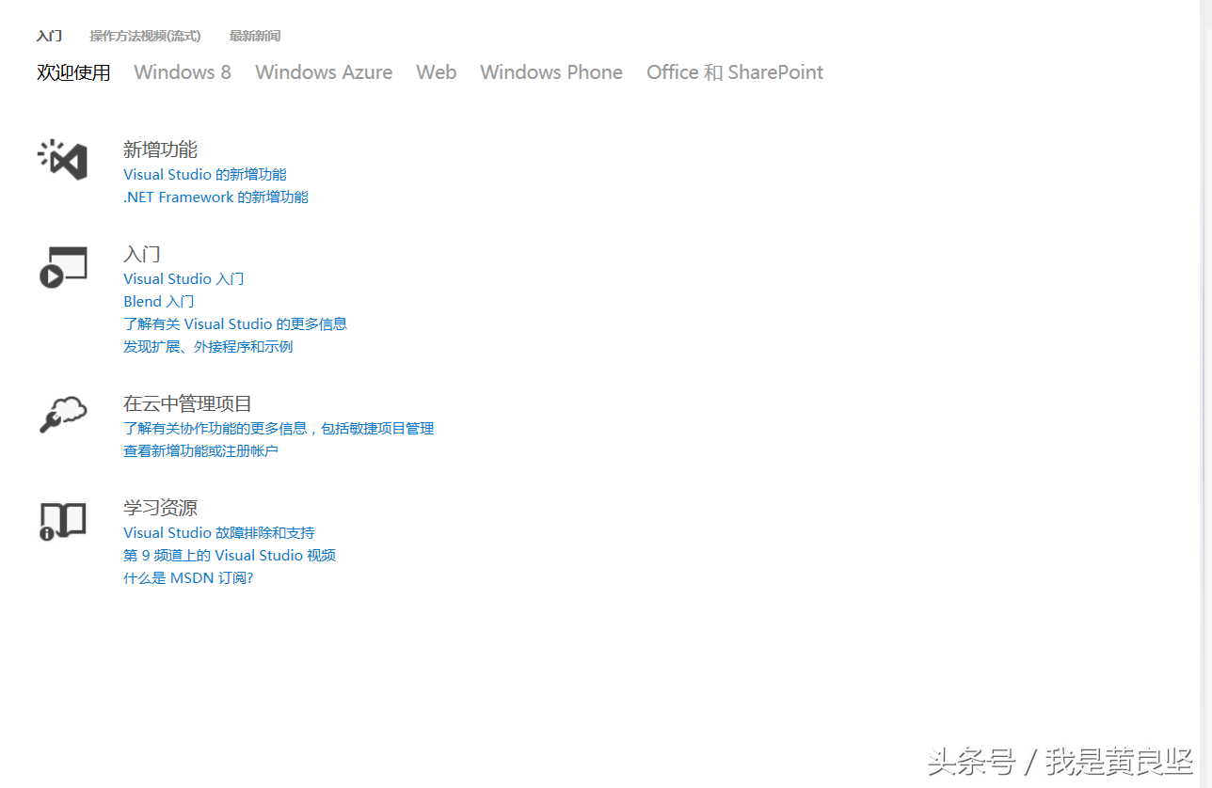Click the Blend 入门 link
This screenshot has height=788, width=1212.
point(159,301)
